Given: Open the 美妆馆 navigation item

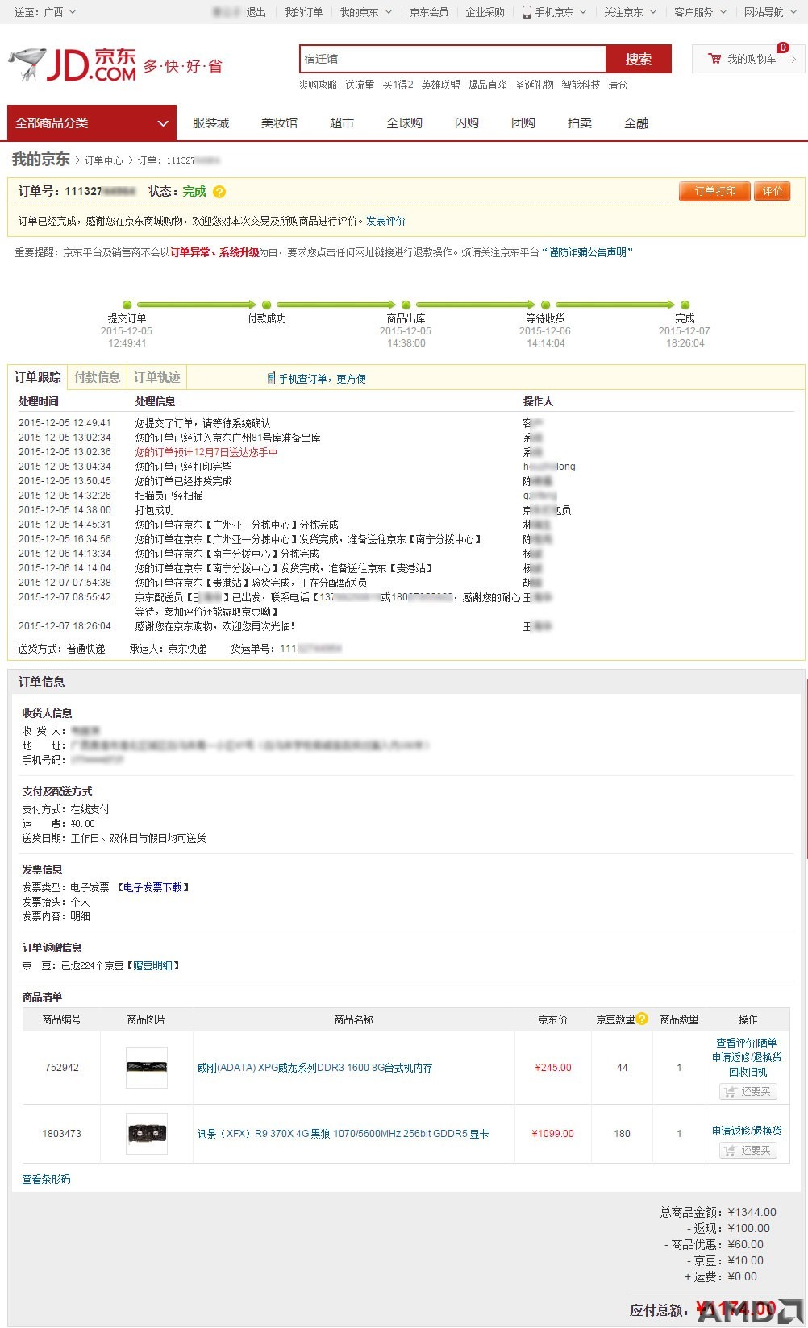Looking at the screenshot, I should (280, 123).
